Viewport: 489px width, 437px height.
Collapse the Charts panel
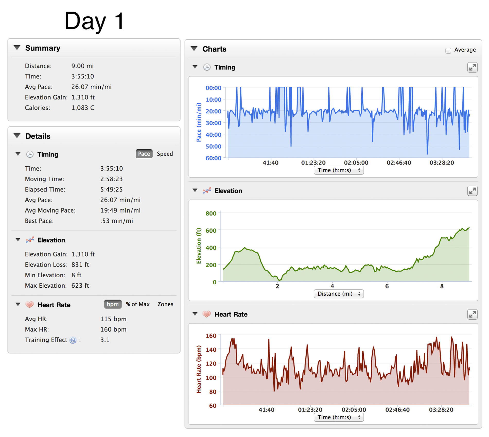(x=194, y=49)
